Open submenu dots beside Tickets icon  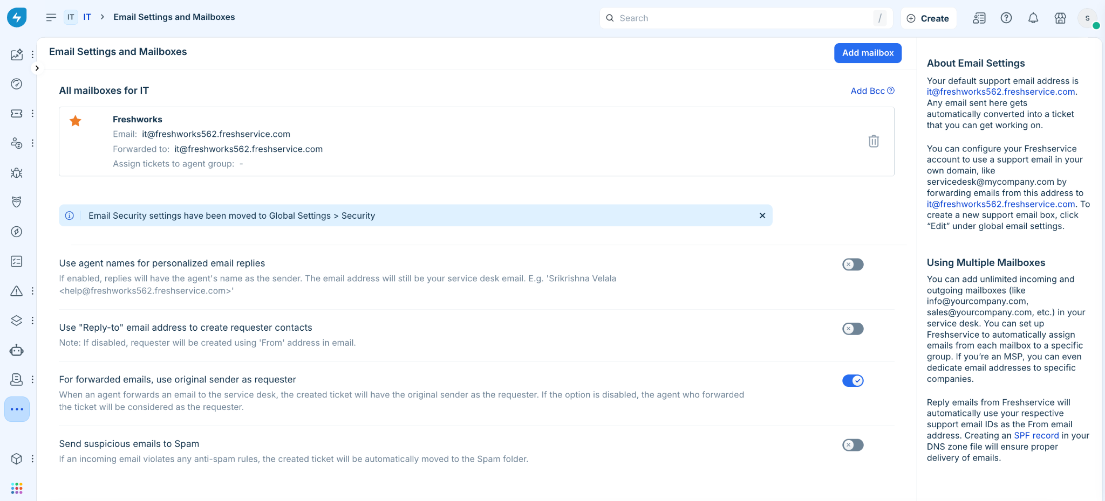[x=32, y=113]
